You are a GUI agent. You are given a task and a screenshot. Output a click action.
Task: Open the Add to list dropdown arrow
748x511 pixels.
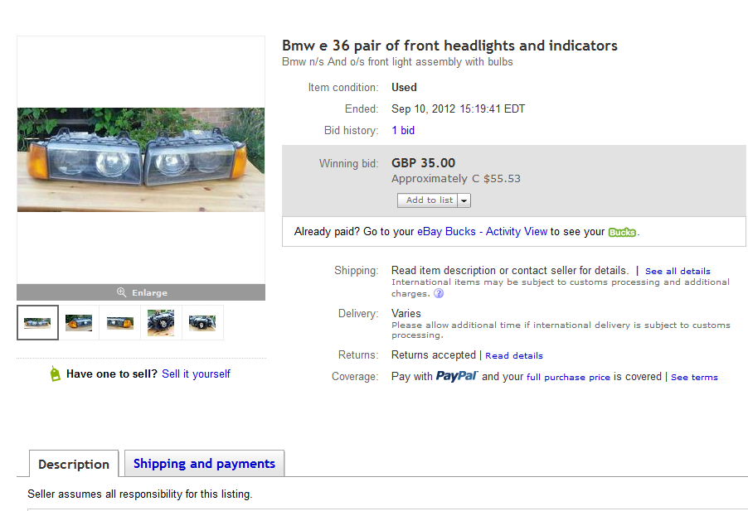[464, 200]
